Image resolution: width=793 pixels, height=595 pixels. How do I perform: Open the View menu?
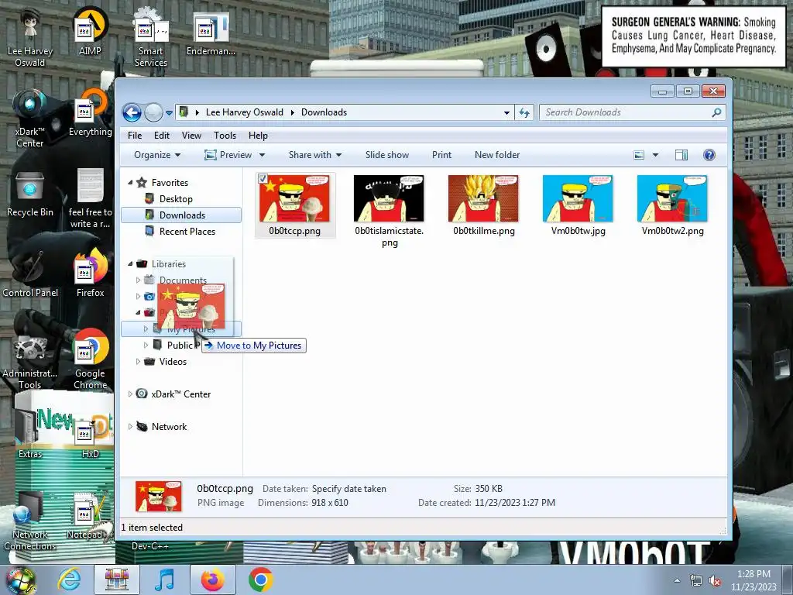pos(192,136)
